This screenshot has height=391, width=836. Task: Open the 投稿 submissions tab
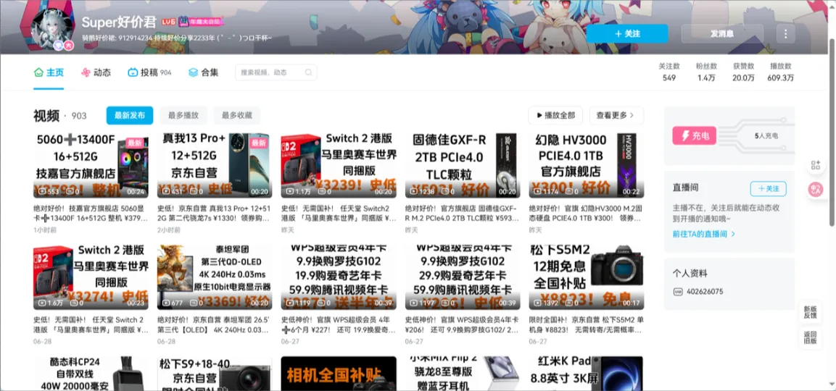(x=149, y=72)
